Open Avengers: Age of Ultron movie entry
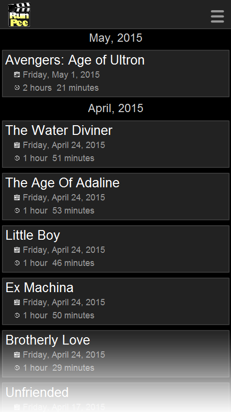This screenshot has height=412, width=231. pos(116,74)
